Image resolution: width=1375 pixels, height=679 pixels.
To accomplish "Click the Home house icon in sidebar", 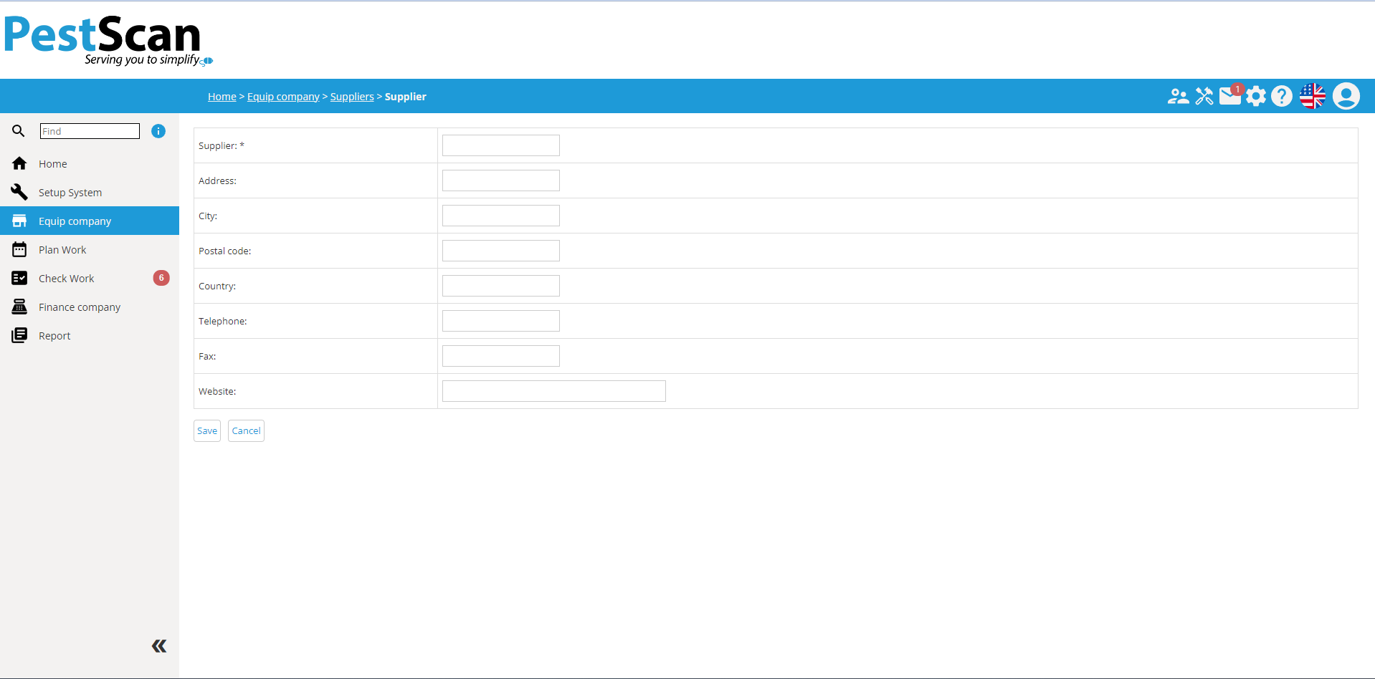I will (19, 163).
